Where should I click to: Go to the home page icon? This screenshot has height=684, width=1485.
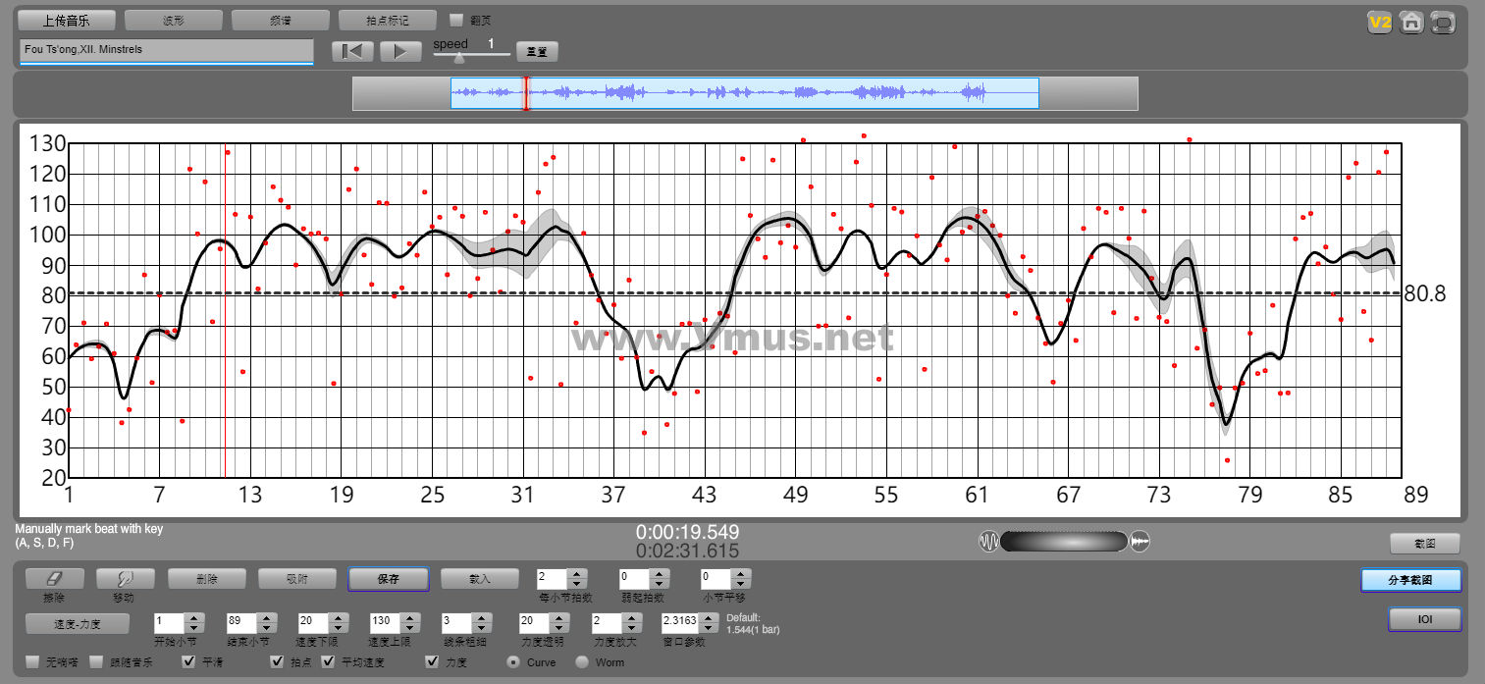1411,22
